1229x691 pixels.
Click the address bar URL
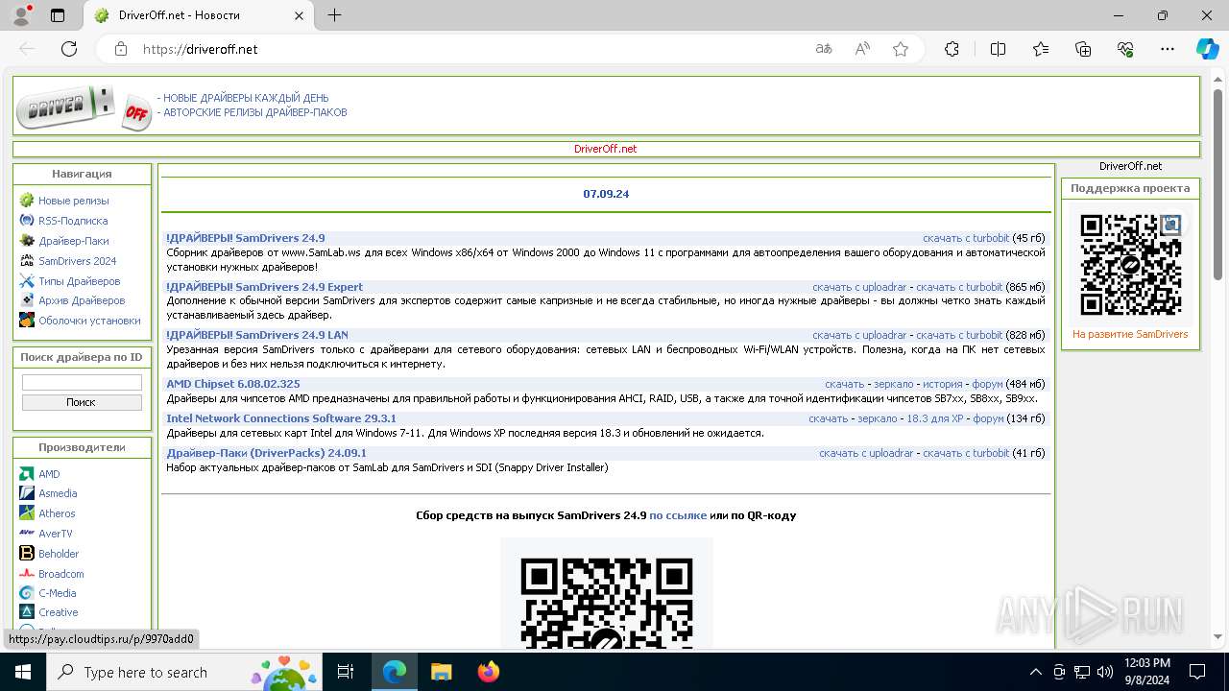200,49
